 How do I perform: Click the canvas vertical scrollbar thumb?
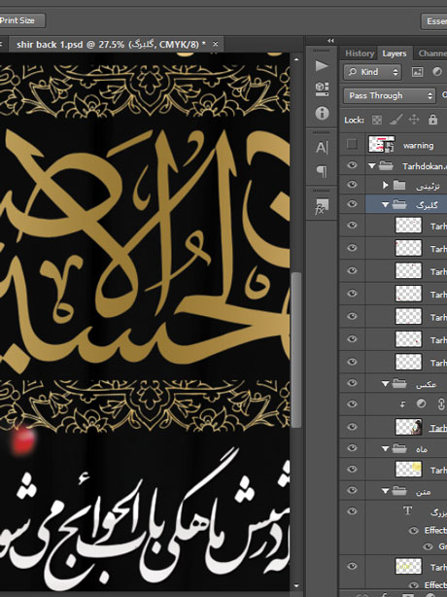tap(296, 349)
